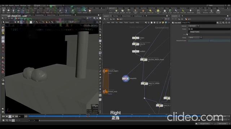Select the File shelf tool

click(x=90, y=11)
